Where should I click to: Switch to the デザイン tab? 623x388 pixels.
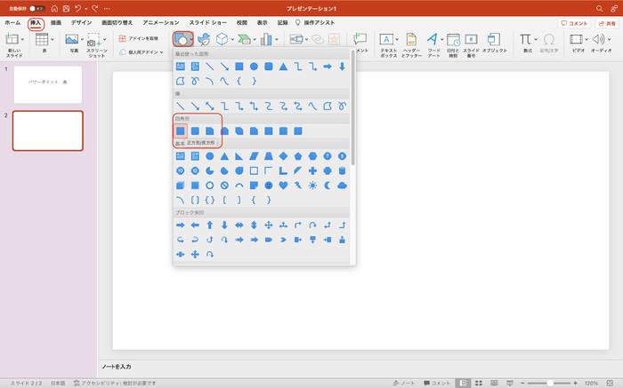click(x=82, y=22)
